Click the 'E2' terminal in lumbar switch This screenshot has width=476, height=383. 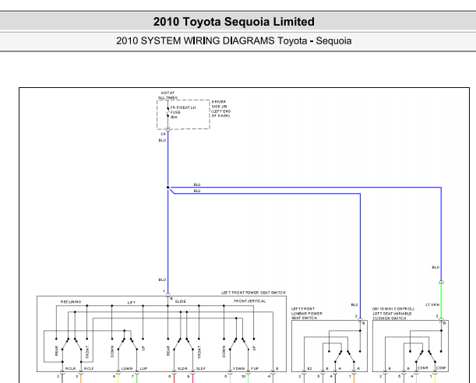coord(309,369)
